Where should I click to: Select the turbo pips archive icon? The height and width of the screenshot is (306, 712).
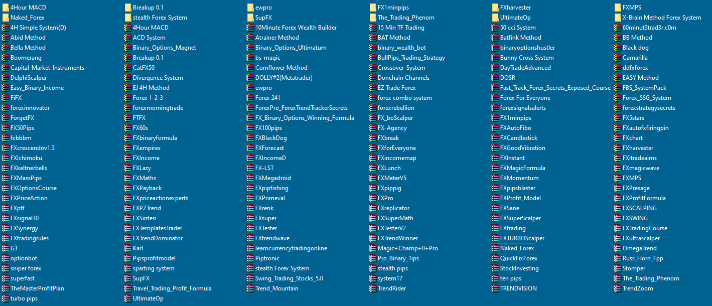(x=6, y=298)
